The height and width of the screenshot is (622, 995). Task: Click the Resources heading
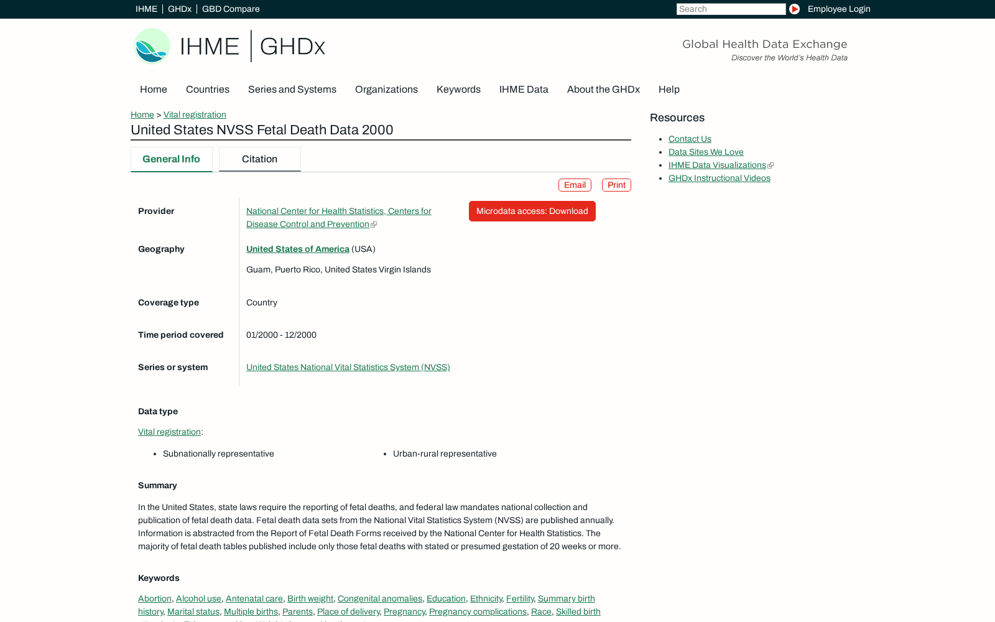(677, 118)
